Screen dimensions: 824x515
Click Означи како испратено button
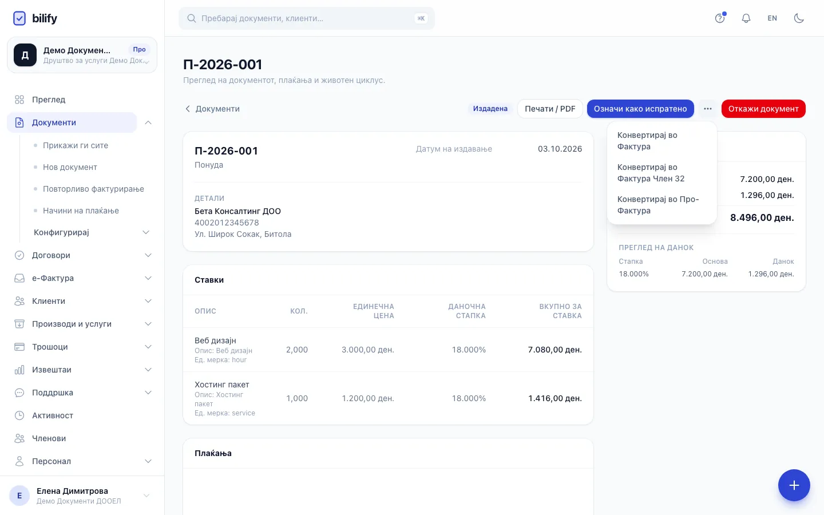click(x=640, y=109)
